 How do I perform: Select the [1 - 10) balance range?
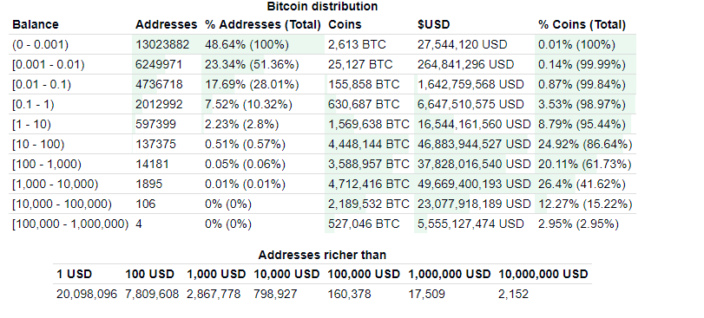pos(31,124)
